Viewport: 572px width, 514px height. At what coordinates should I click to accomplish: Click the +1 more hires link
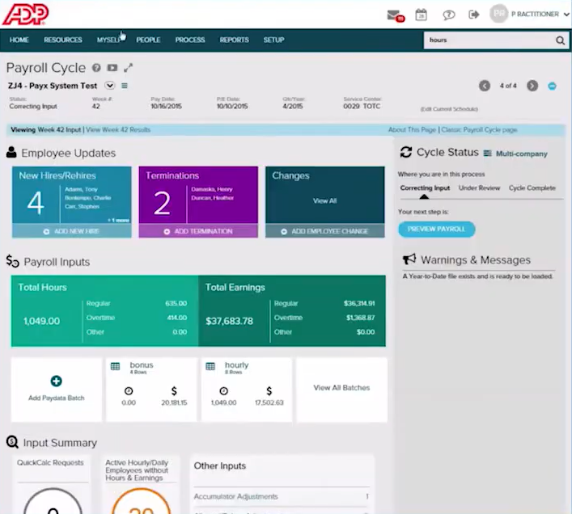pyautogui.click(x=118, y=220)
